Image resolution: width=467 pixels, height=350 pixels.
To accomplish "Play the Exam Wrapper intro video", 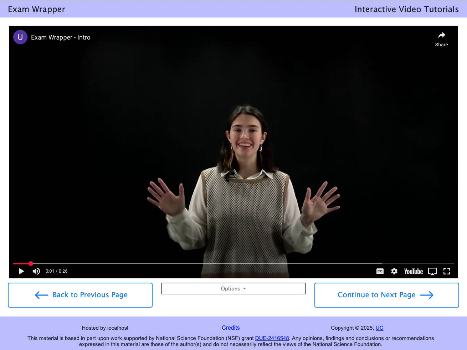I will point(21,271).
